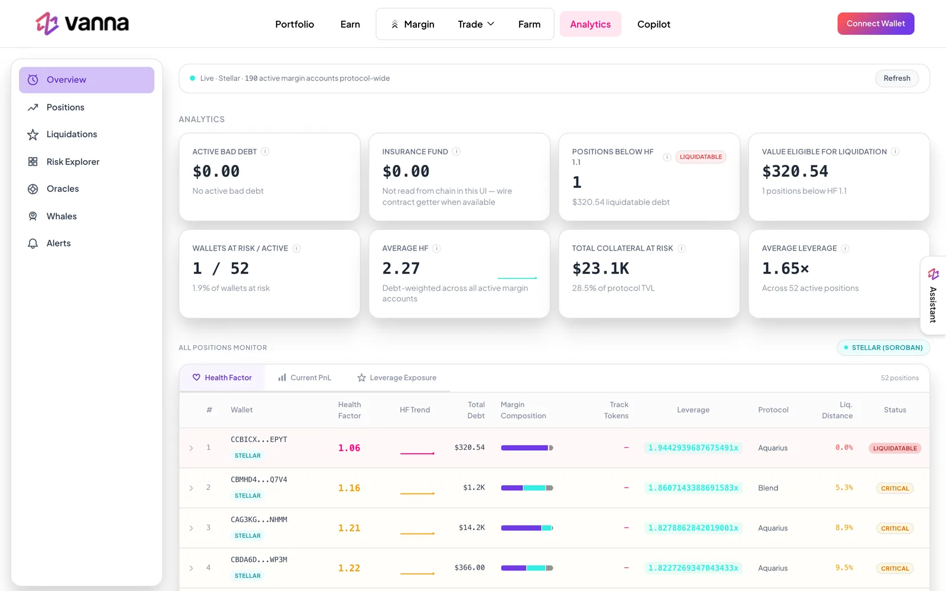Screen dimensions: 946x591
Task: Click the Average HF sparkline chart
Action: pos(517,278)
